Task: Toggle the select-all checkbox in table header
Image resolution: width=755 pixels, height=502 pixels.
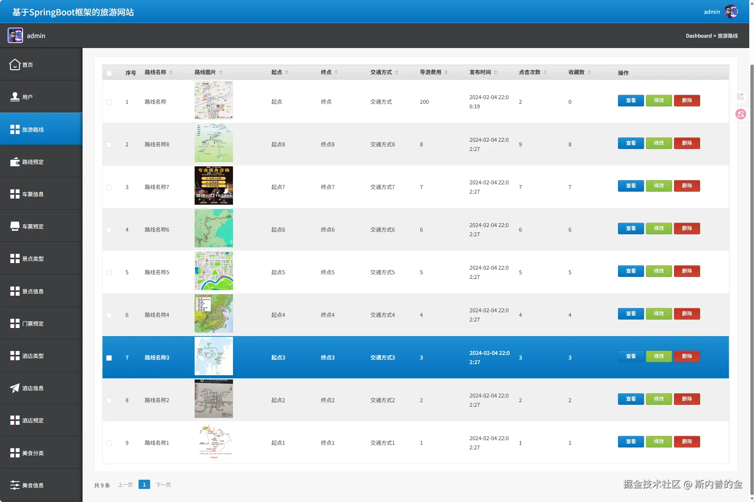Action: click(109, 73)
